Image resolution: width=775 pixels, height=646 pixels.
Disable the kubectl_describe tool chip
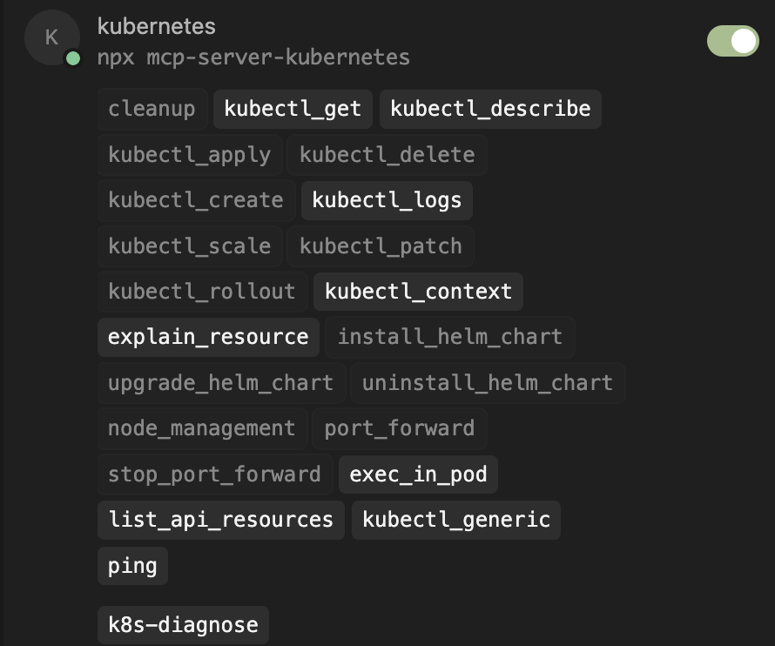pyautogui.click(x=490, y=109)
